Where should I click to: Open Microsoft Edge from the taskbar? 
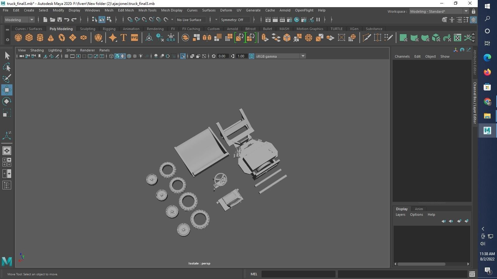pyautogui.click(x=487, y=57)
